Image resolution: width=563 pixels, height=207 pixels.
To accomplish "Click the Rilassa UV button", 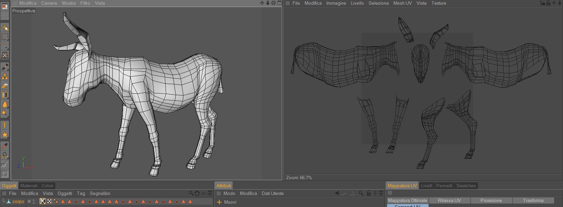I will [449, 200].
